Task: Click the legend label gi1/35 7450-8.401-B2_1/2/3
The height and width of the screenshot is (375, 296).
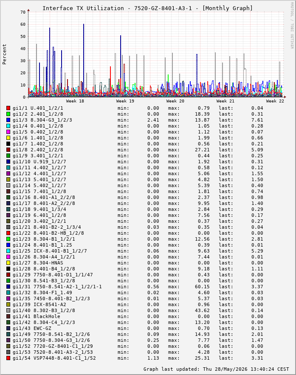Action: pos(51,299)
